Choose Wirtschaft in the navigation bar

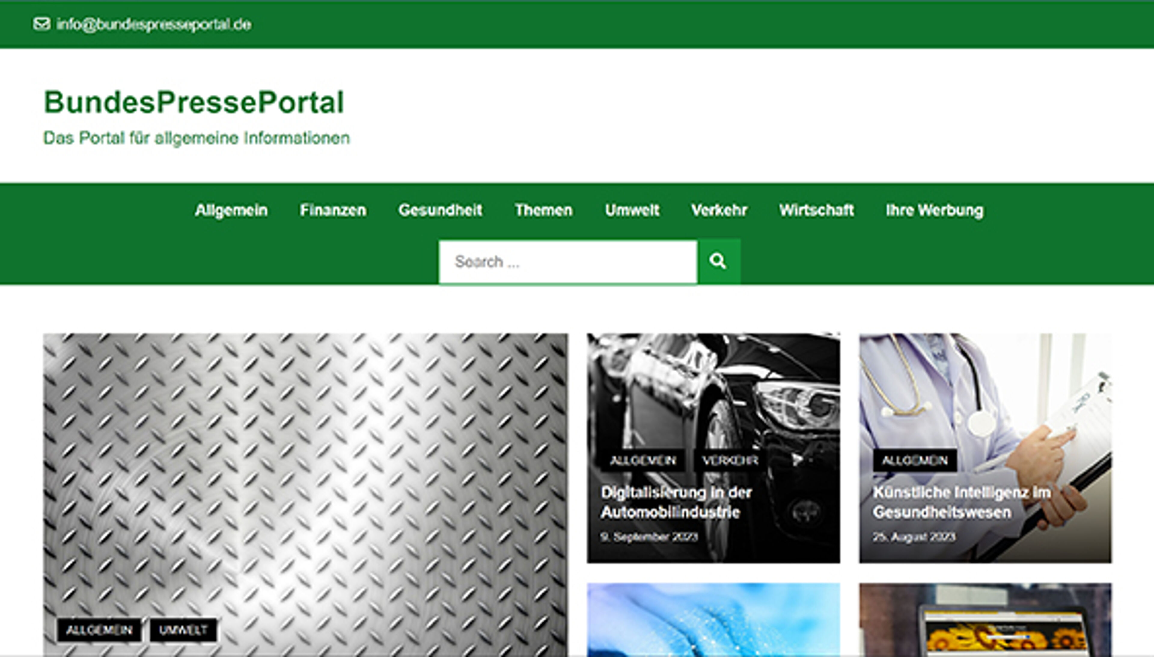click(817, 210)
